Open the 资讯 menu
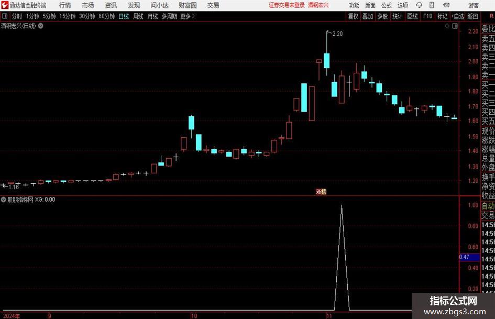The width and height of the screenshot is (495, 319). pos(111,5)
